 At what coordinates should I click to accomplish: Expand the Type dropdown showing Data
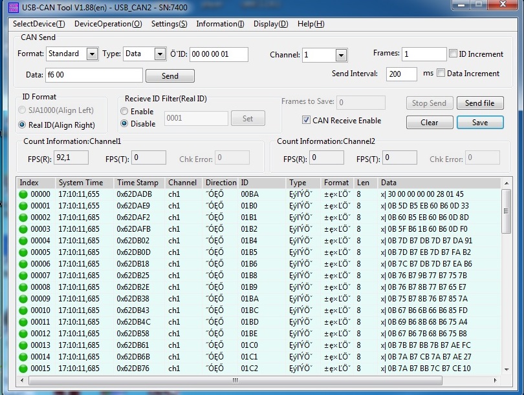click(160, 54)
